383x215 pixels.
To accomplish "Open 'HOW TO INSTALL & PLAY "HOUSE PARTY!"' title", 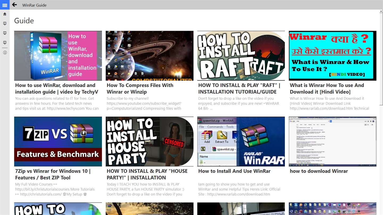I will [147, 174].
